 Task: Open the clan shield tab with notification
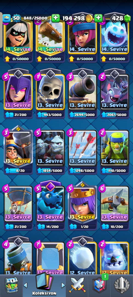99,285
